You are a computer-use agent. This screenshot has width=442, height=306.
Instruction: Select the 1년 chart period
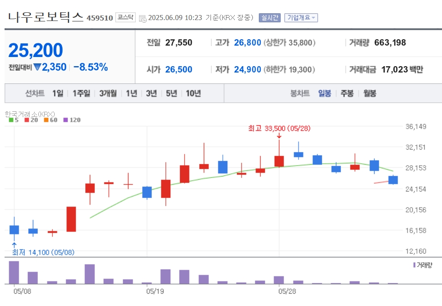(x=131, y=93)
